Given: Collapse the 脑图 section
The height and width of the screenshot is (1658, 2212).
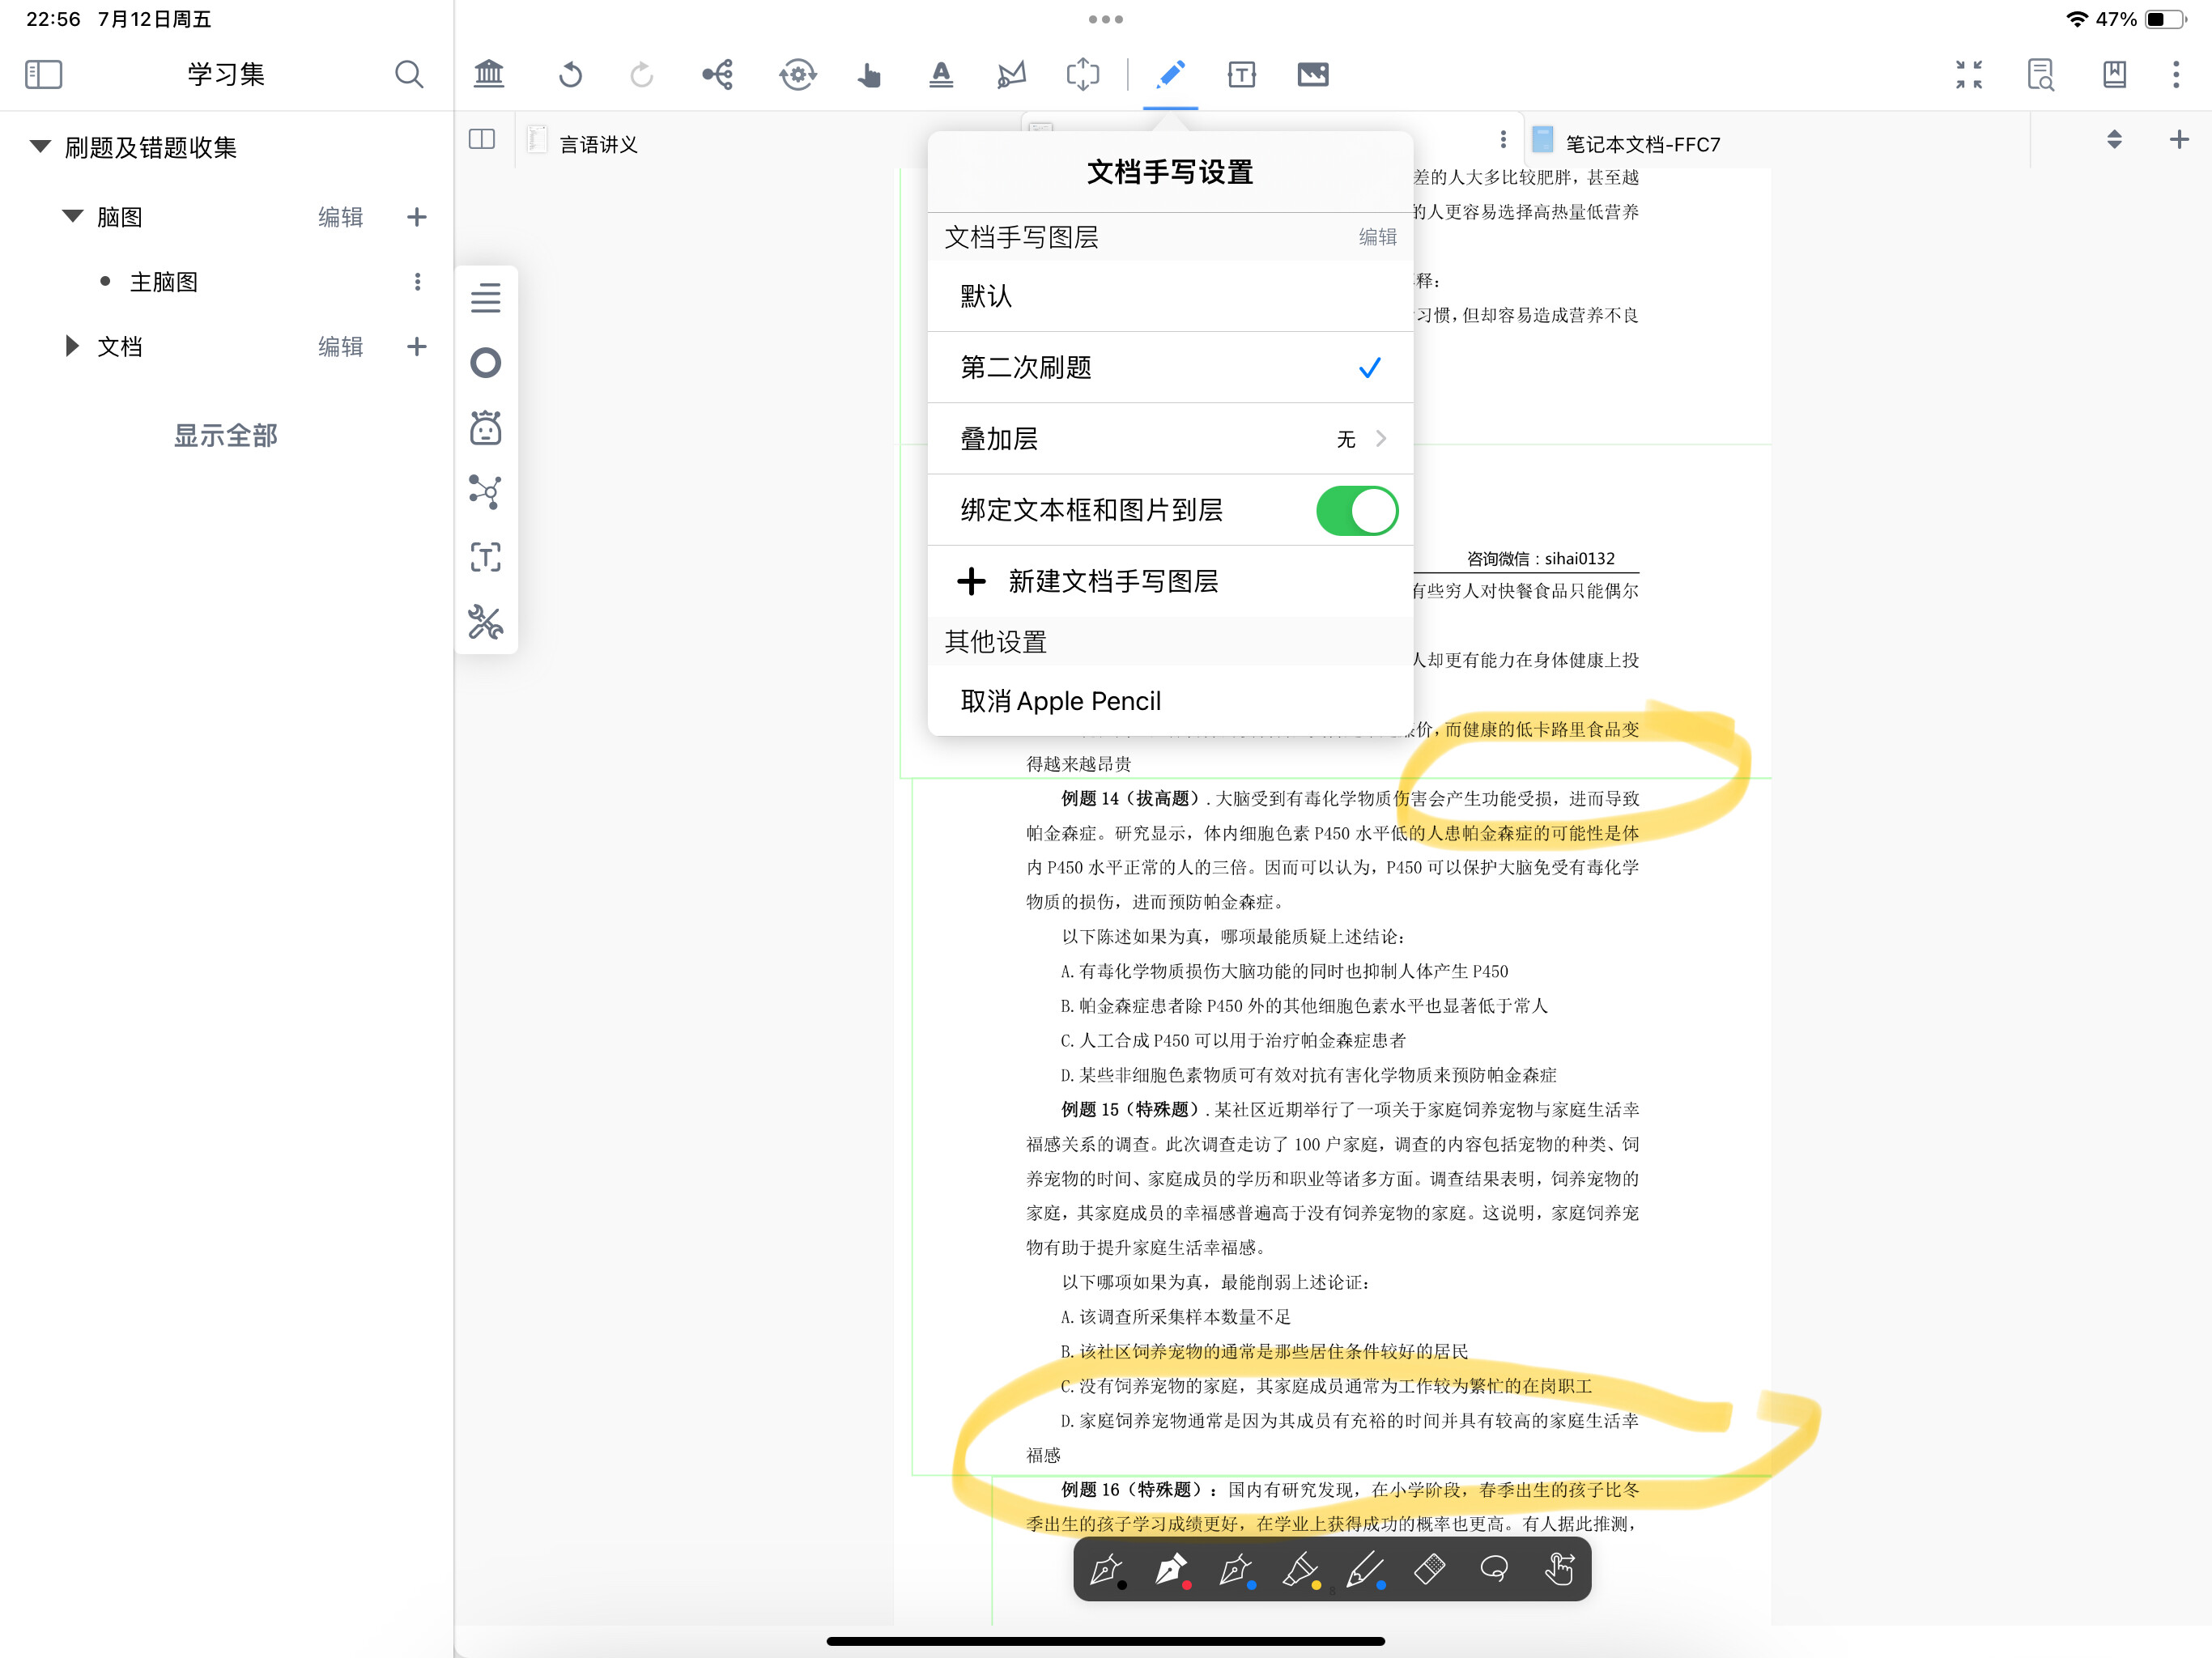Looking at the screenshot, I should pos(73,216).
